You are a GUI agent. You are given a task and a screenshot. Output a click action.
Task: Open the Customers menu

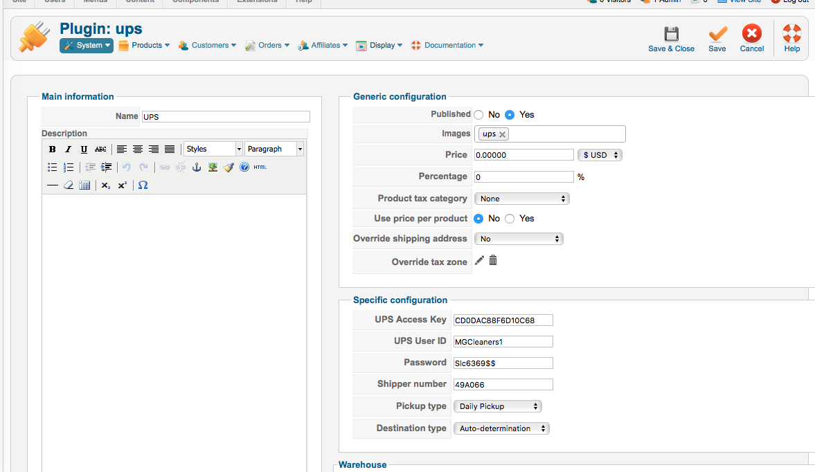click(207, 45)
